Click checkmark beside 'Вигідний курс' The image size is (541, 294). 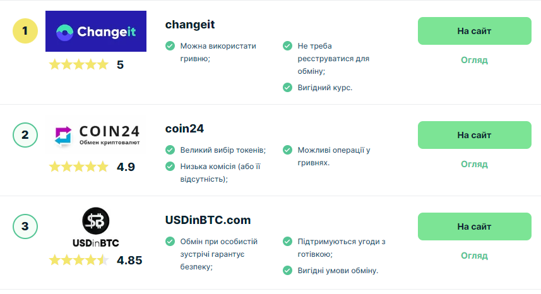(x=287, y=87)
